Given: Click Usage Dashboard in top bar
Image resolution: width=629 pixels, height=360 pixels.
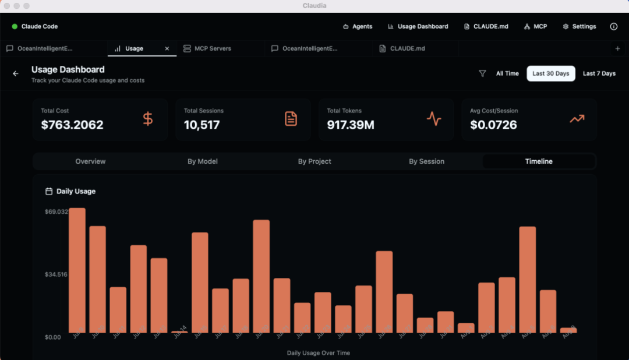Looking at the screenshot, I should coord(418,27).
